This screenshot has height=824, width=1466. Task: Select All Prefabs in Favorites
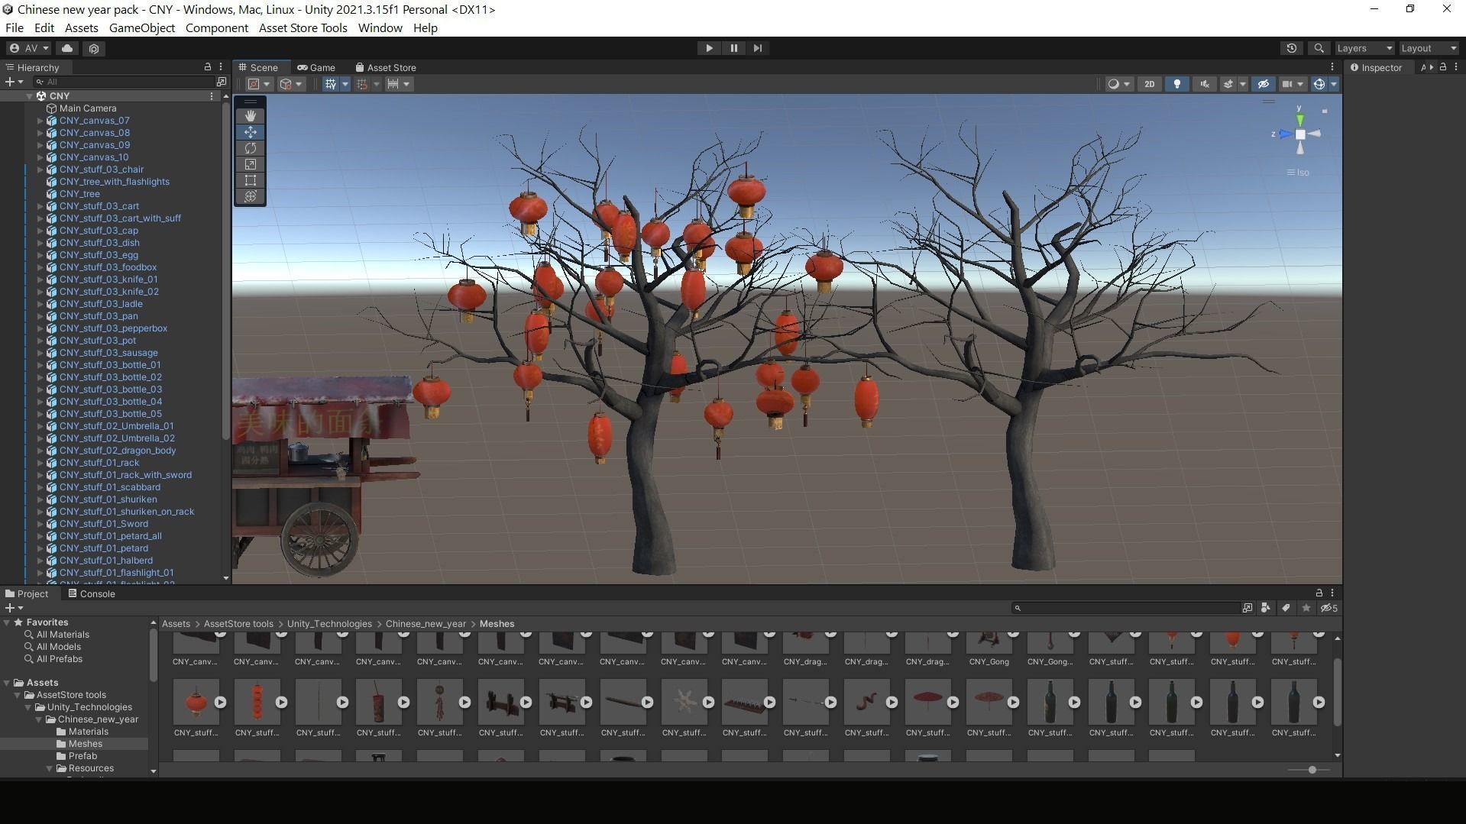tap(60, 659)
